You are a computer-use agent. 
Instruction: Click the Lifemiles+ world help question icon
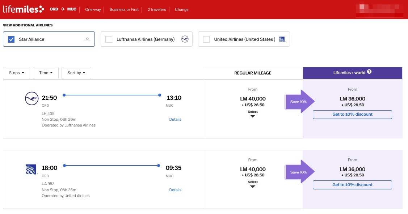point(369,72)
